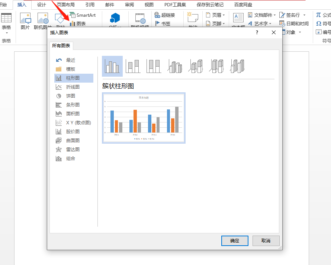
Task: Insert a text box 文本框
Action: pyautogui.click(x=239, y=19)
